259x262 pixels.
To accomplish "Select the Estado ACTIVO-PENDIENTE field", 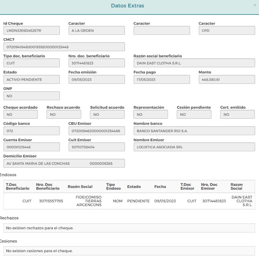I will (32, 79).
